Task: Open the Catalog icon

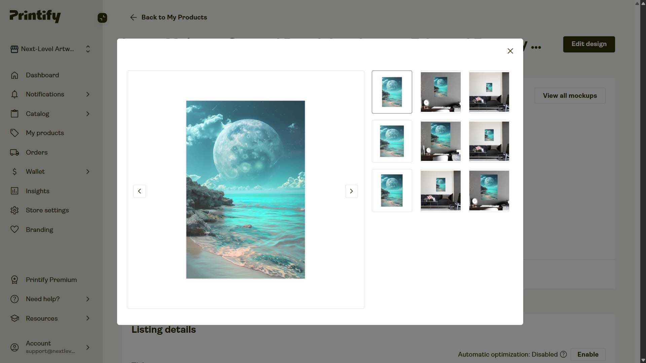Action: tap(14, 114)
